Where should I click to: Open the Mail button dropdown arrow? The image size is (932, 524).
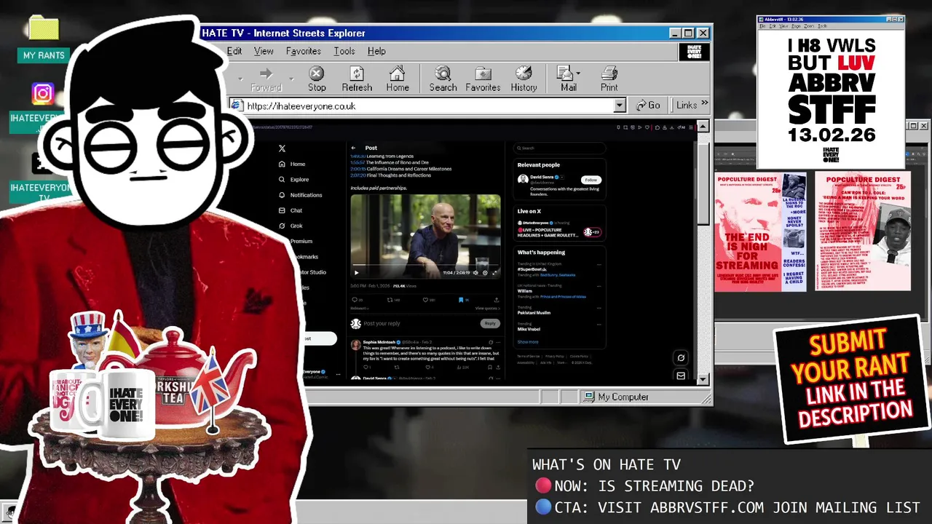coord(578,74)
